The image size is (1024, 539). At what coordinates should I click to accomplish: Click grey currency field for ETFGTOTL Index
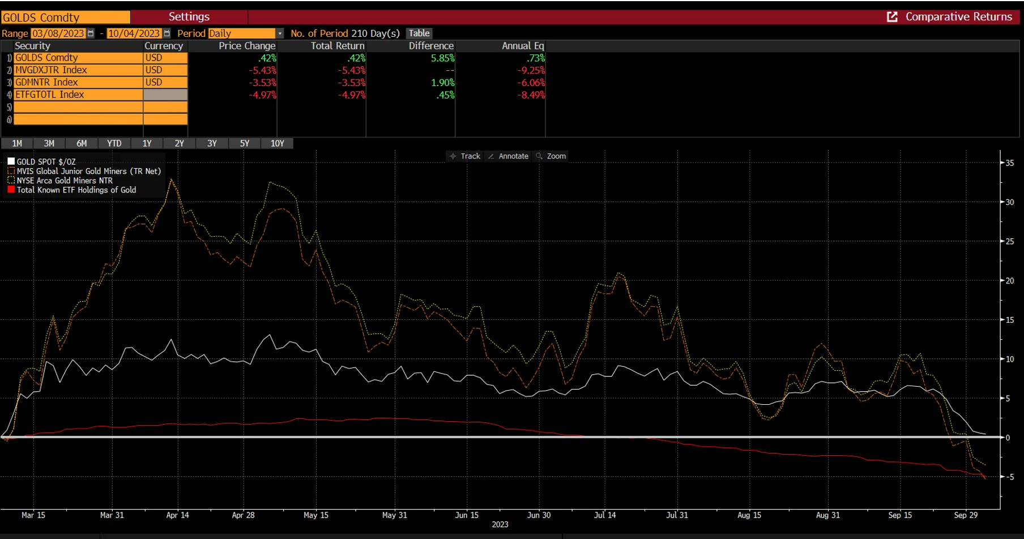(x=165, y=95)
